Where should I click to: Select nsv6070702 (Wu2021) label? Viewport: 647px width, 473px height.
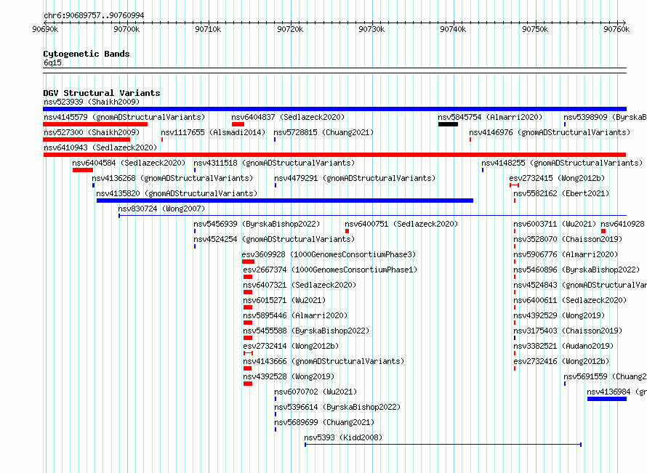316,392
